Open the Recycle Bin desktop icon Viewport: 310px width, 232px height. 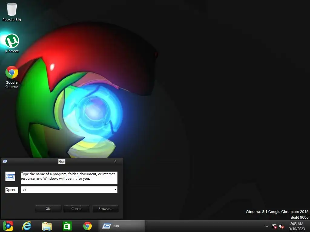click(12, 12)
